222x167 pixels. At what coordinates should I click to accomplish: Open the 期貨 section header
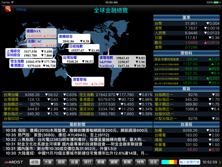[186, 89]
